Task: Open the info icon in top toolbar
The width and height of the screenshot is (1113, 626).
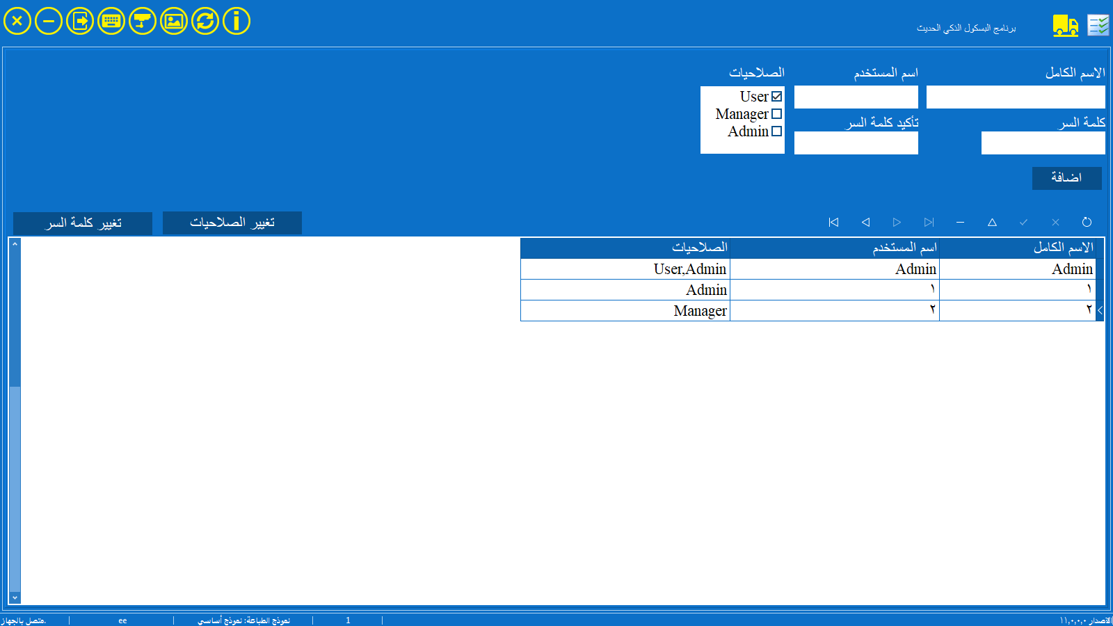Action: (237, 21)
